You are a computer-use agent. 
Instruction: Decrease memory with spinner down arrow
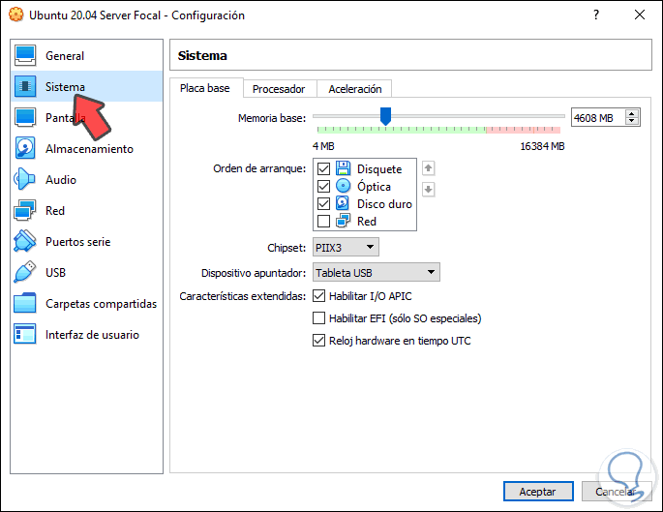(x=632, y=121)
